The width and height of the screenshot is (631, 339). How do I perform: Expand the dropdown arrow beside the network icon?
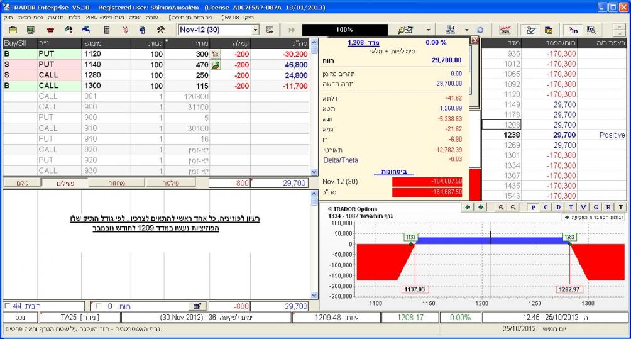pyautogui.click(x=467, y=30)
